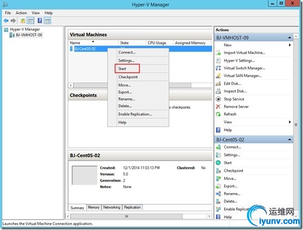Switch to the Networking tab
This screenshot has width=303, height=230.
tap(111, 207)
